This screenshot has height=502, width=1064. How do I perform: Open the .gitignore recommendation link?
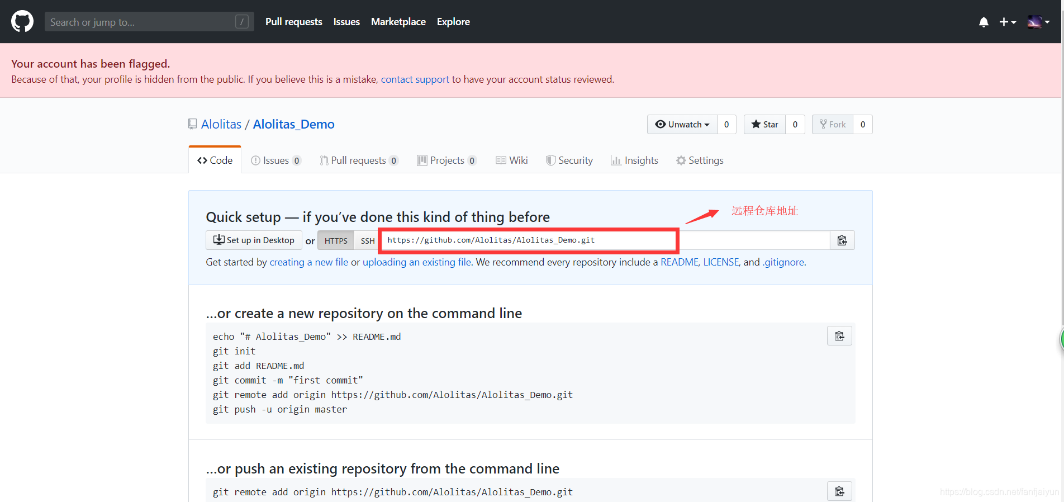point(783,262)
